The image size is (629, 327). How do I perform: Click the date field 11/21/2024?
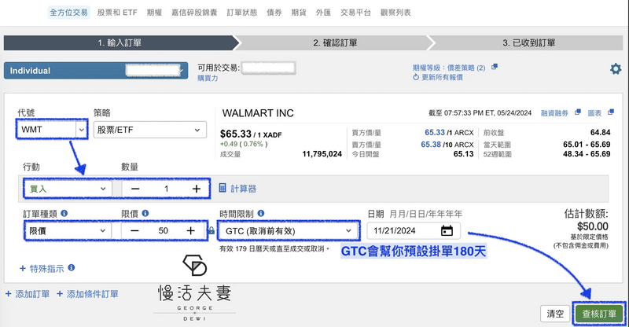[x=414, y=230]
